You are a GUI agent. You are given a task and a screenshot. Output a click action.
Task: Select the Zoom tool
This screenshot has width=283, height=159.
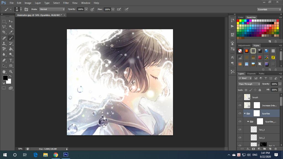point(11,71)
